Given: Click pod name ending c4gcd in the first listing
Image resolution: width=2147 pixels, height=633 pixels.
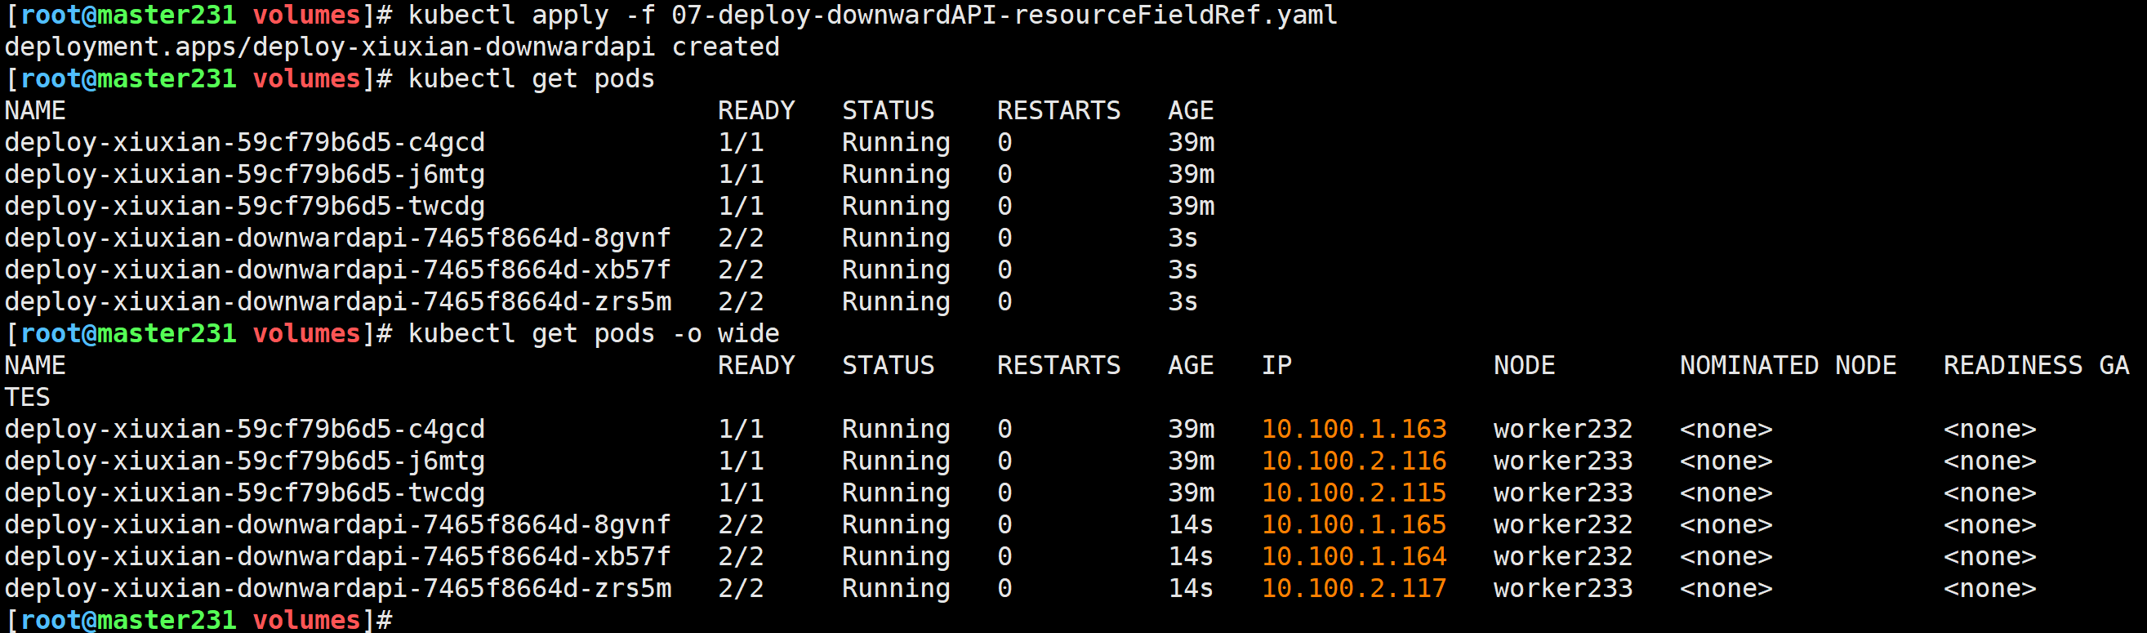Looking at the screenshot, I should [x=244, y=142].
